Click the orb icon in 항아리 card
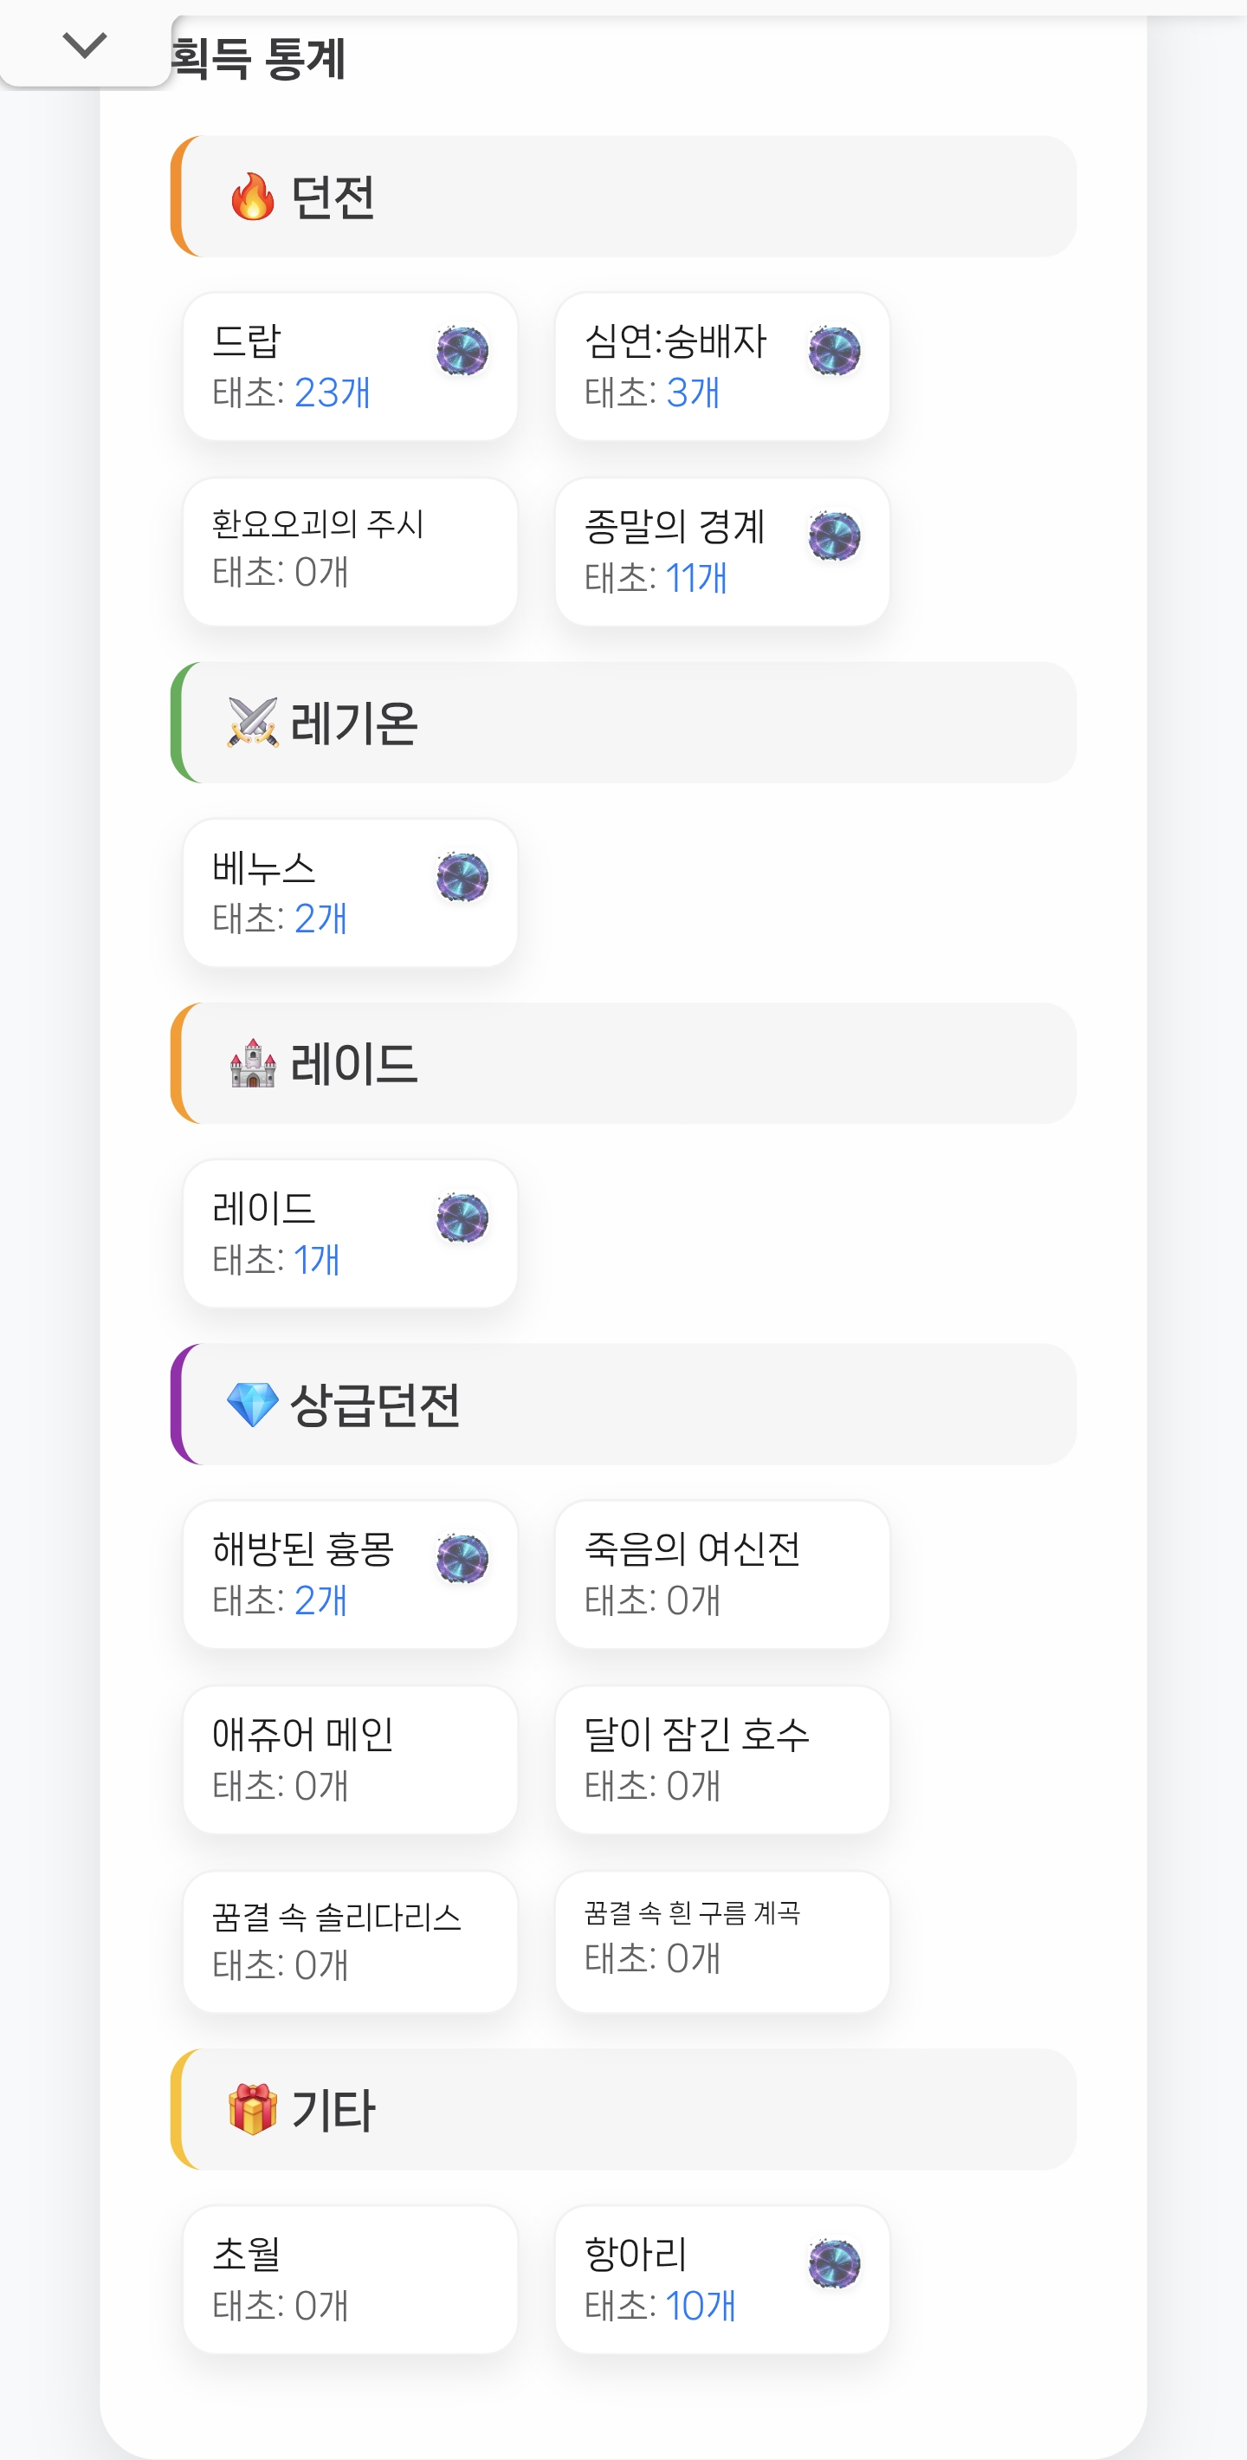This screenshot has height=2460, width=1247. (x=835, y=2264)
